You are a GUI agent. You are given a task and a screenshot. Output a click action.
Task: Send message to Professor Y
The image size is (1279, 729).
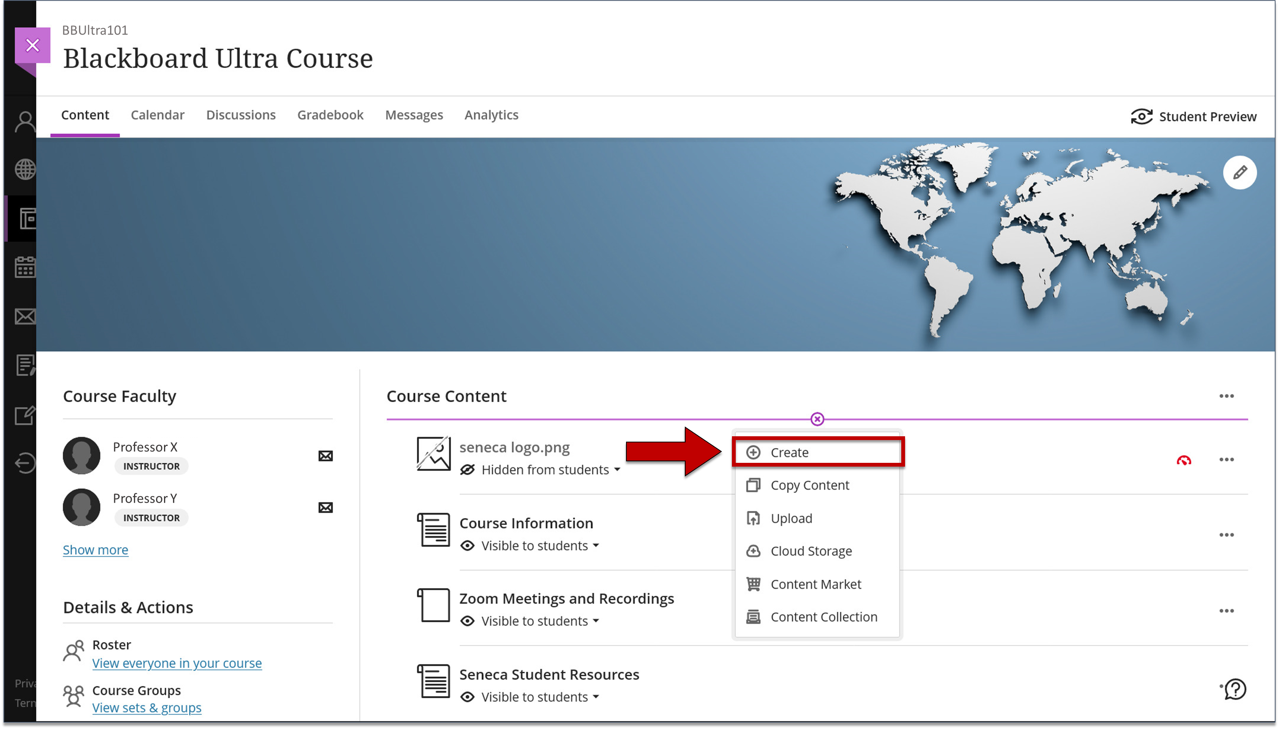point(325,507)
